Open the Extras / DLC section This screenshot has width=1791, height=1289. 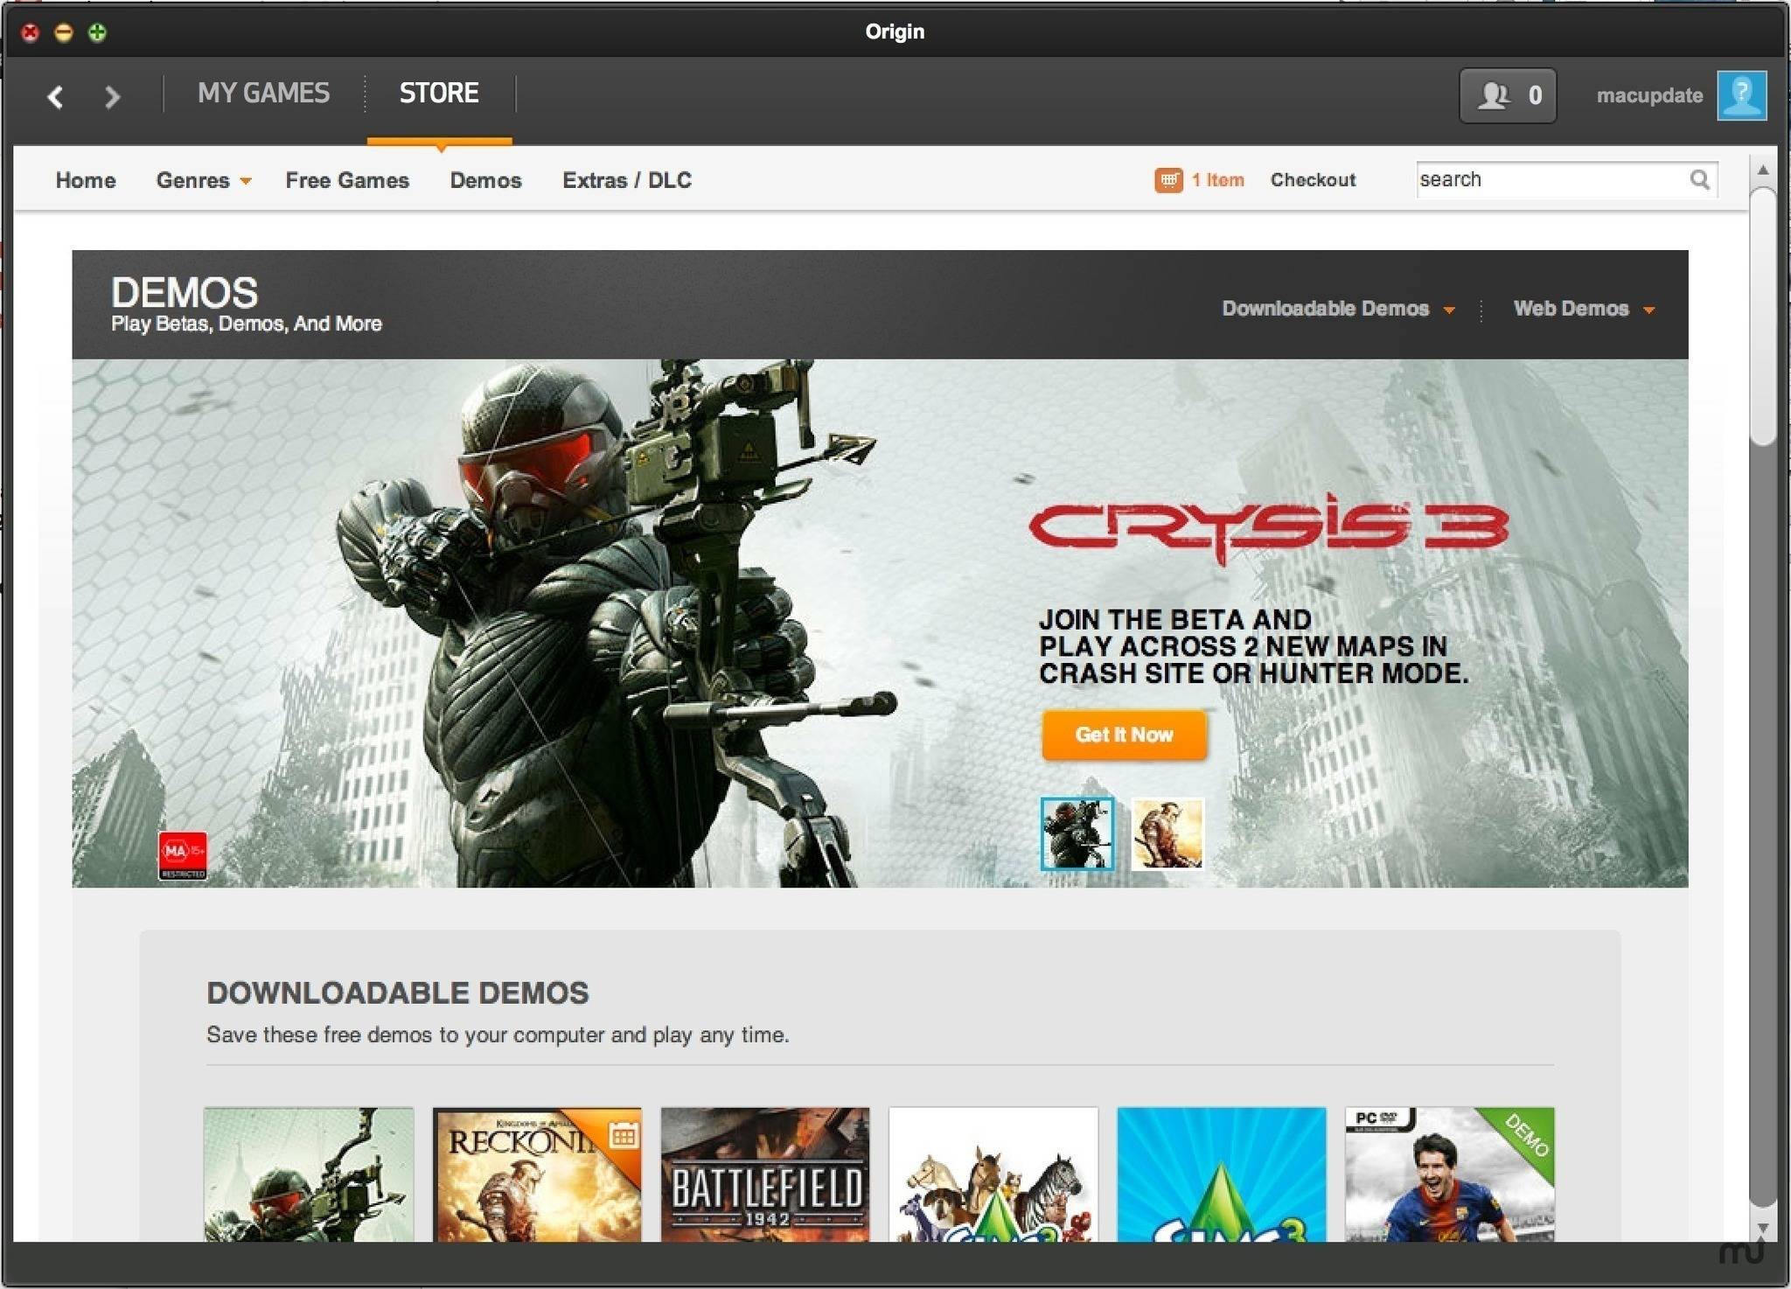click(627, 180)
